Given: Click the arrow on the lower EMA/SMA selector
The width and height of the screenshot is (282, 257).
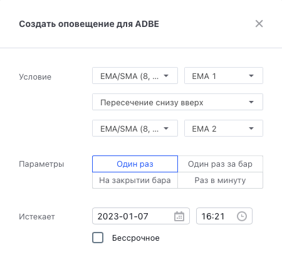Looking at the screenshot, I should (166, 128).
